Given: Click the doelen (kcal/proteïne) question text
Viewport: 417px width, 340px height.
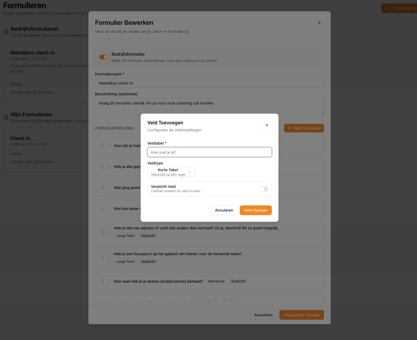Looking at the screenshot, I should point(159,281).
